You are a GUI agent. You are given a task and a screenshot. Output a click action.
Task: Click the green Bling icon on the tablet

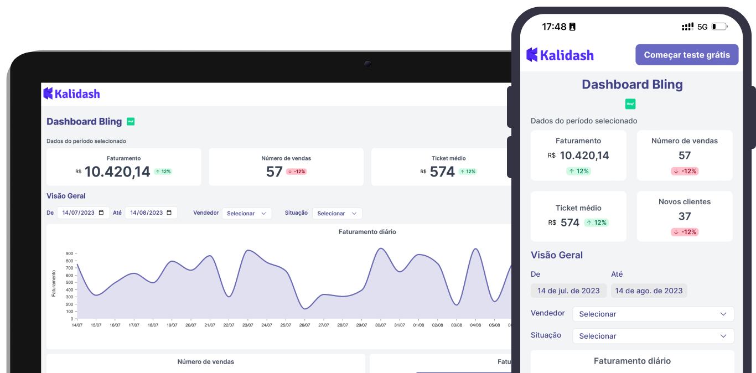tap(131, 121)
